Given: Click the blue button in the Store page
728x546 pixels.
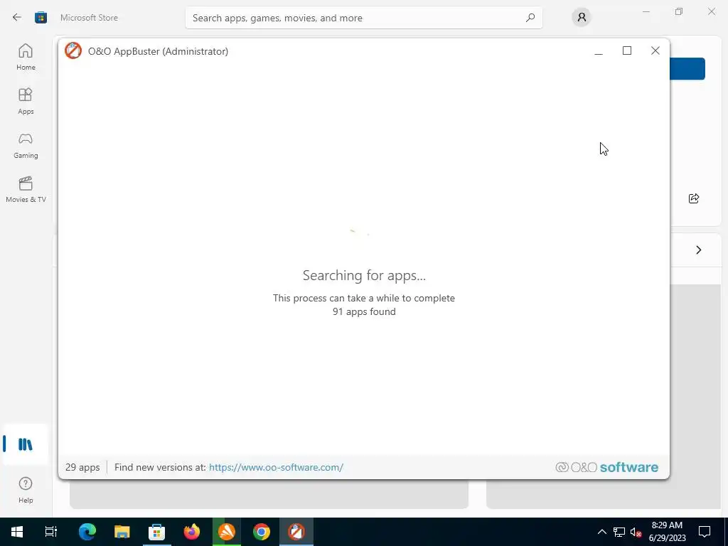Looking at the screenshot, I should (x=687, y=69).
